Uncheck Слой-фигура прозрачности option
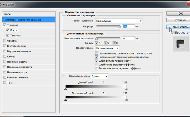 [97, 61]
